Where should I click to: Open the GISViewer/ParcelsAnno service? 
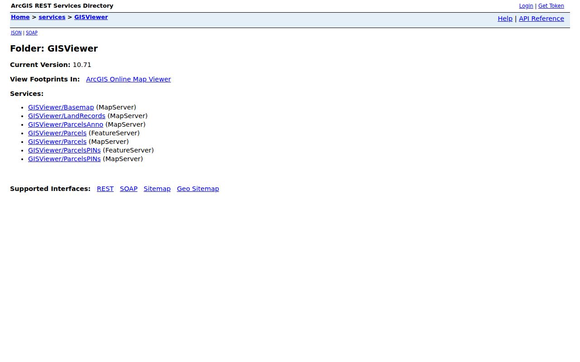tap(66, 124)
